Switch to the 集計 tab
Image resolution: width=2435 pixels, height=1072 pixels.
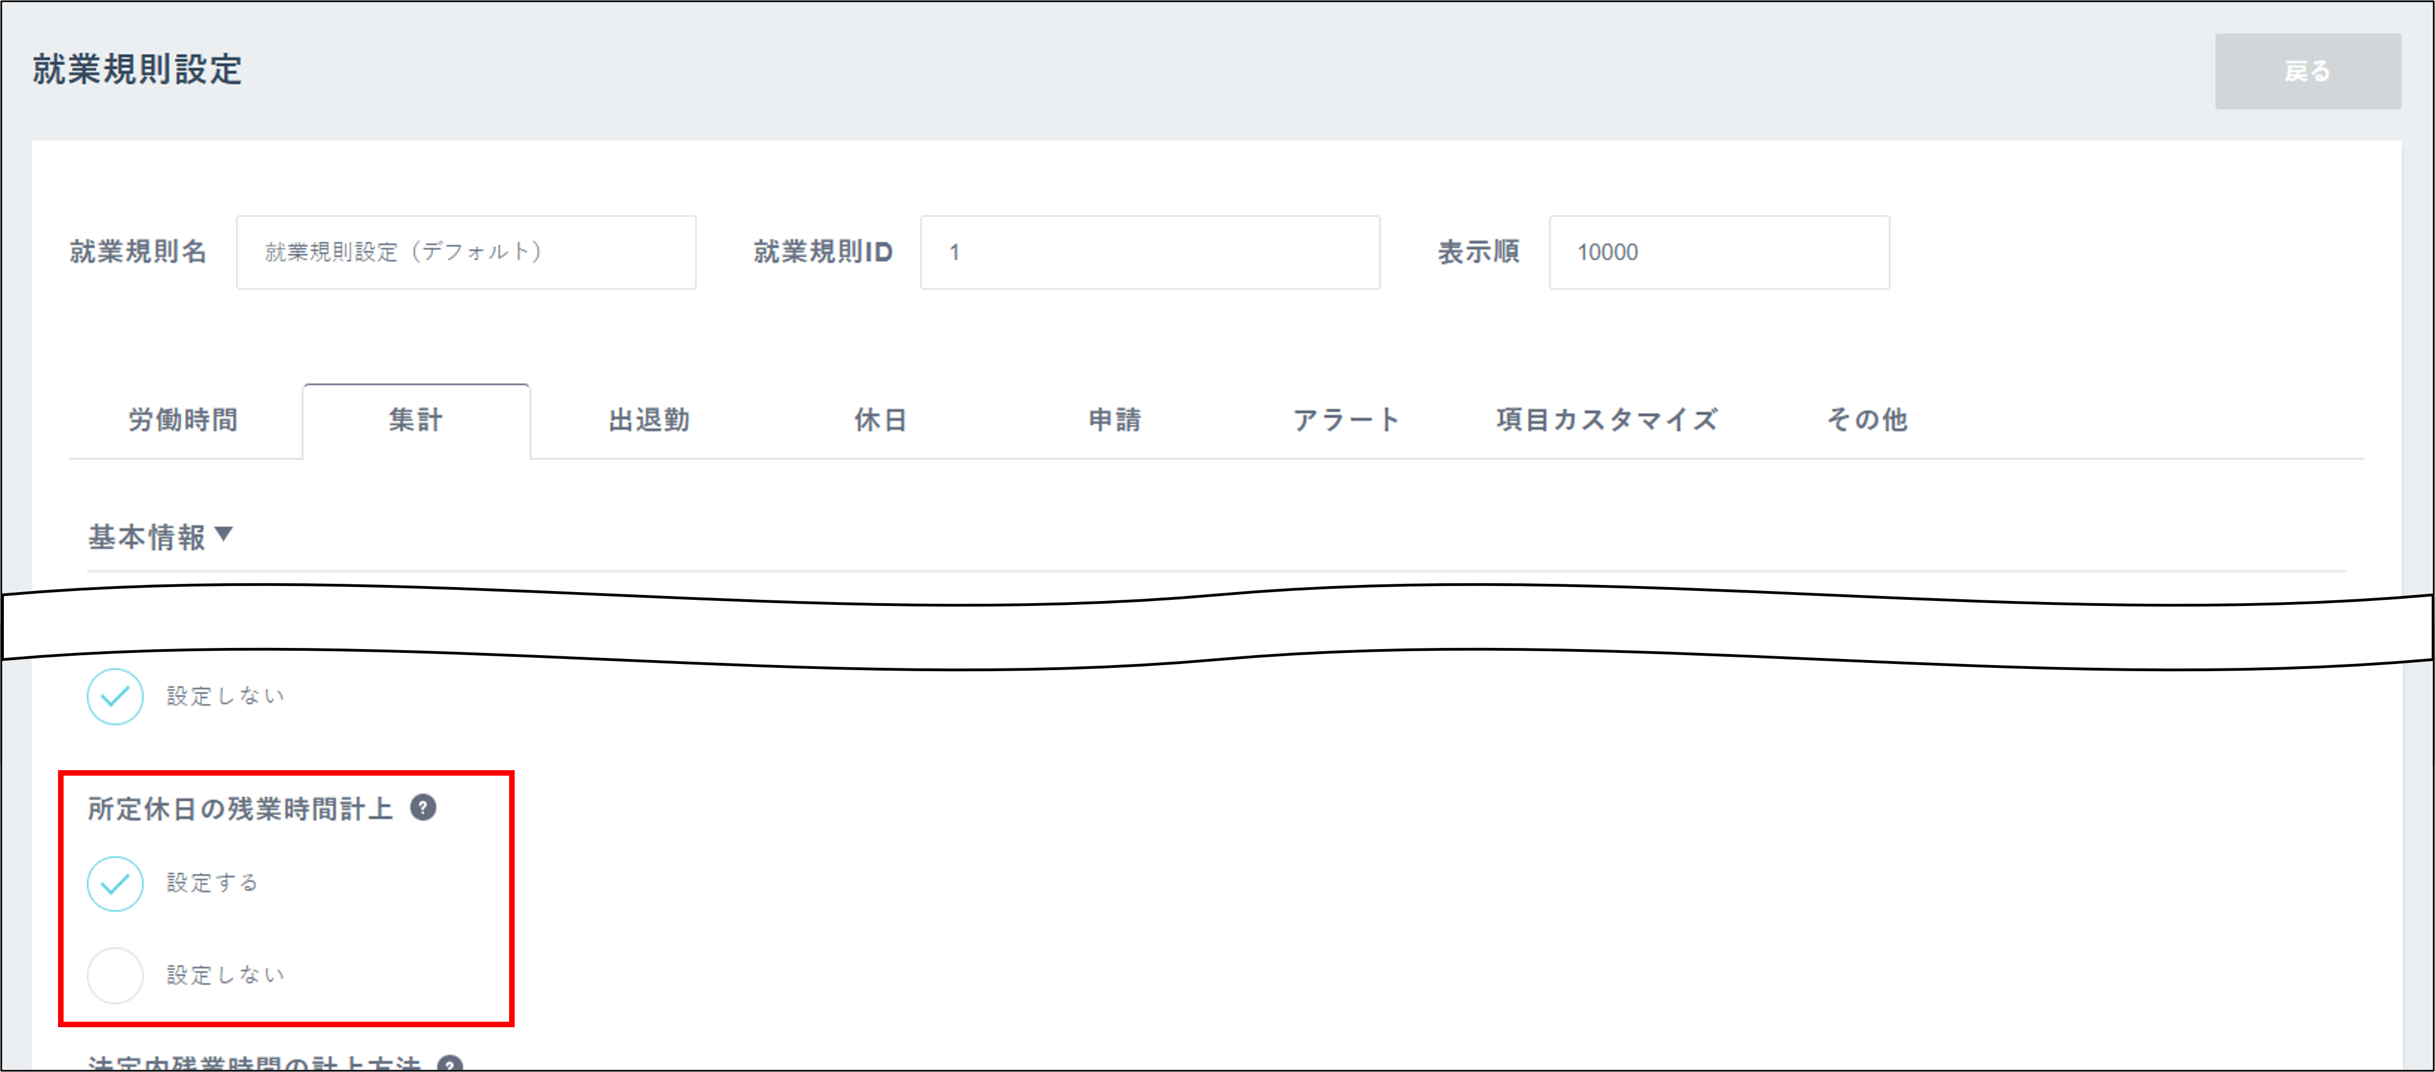tap(416, 421)
